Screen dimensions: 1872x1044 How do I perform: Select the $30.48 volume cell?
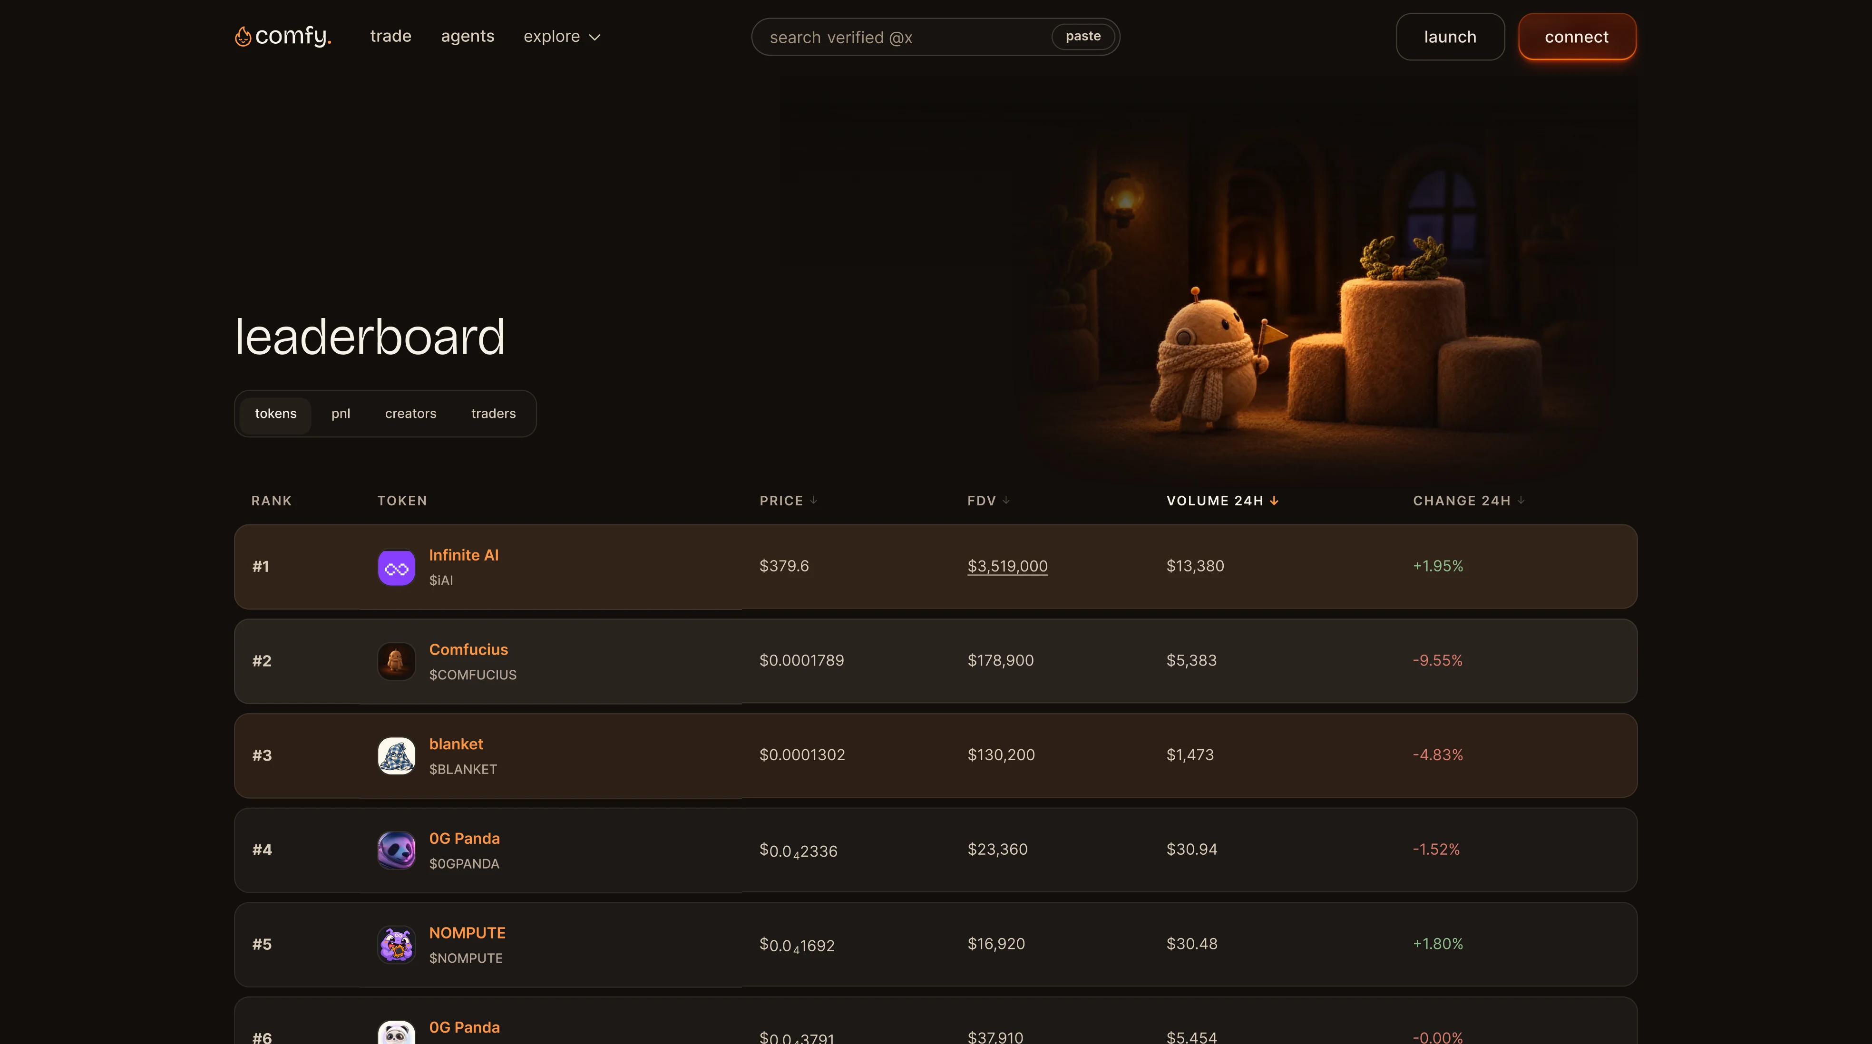pos(1192,944)
